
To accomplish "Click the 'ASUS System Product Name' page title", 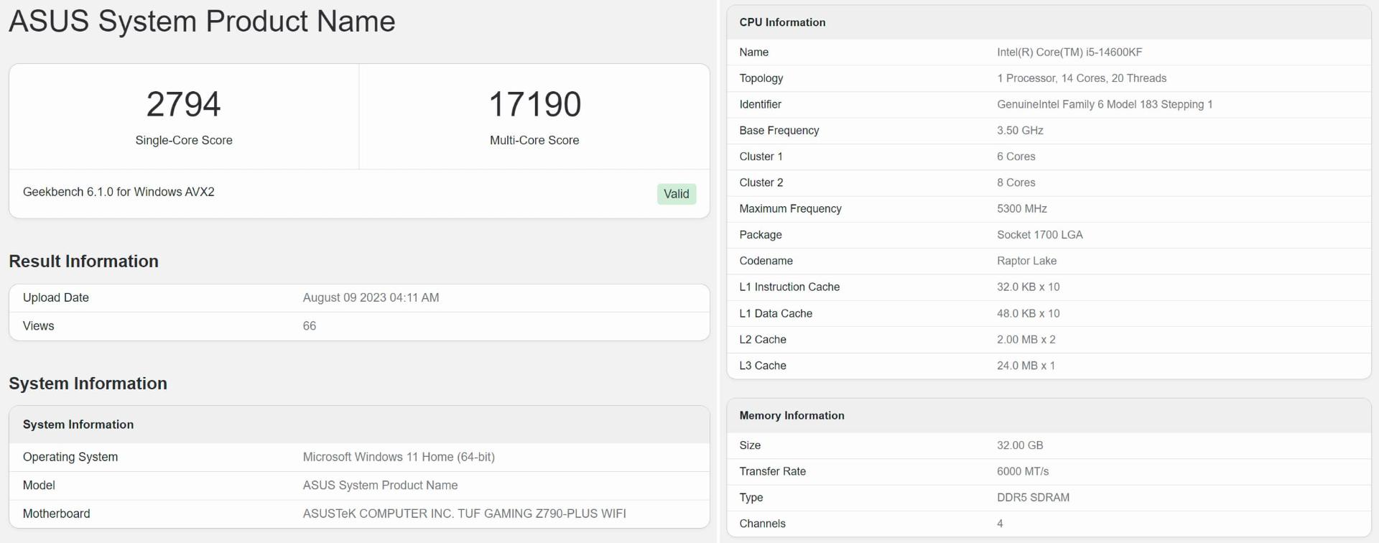I will 202,22.
